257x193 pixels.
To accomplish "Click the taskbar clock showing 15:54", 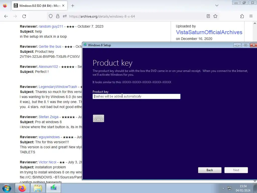I will [243, 188].
